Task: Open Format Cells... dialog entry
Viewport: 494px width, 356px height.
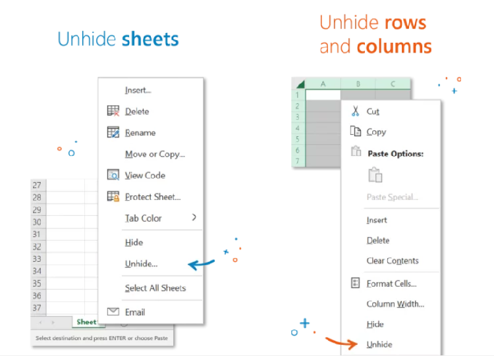Action: pos(391,284)
